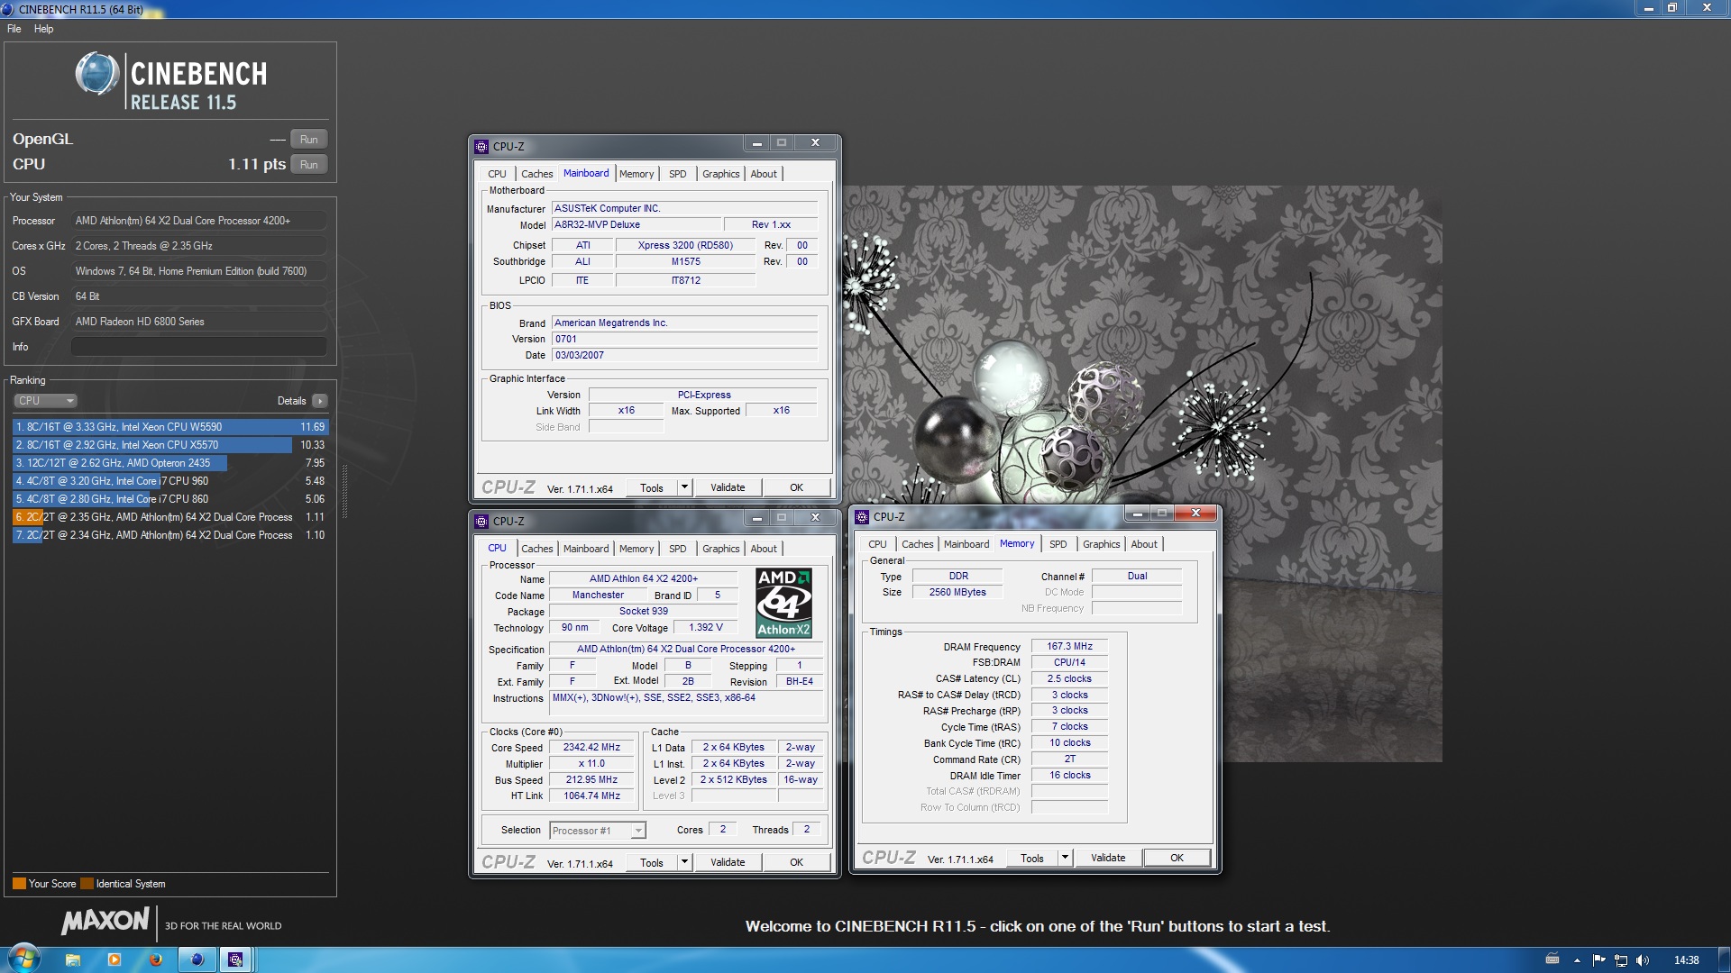
Task: Click Tools in the Memory CPU-Z window
Action: click(1032, 859)
